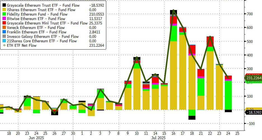Click the black Grayscale Ethereum Trust legend swatch
Screen dimensions: 262x140
click(x=4, y=5)
